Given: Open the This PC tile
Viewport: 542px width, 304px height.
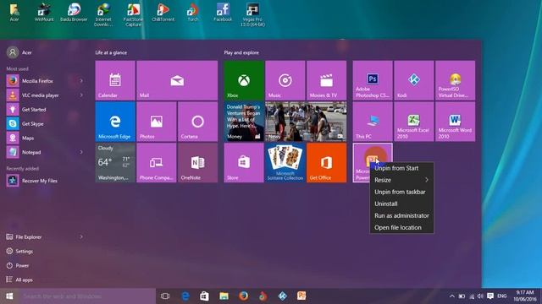Looking at the screenshot, I should pos(373,122).
